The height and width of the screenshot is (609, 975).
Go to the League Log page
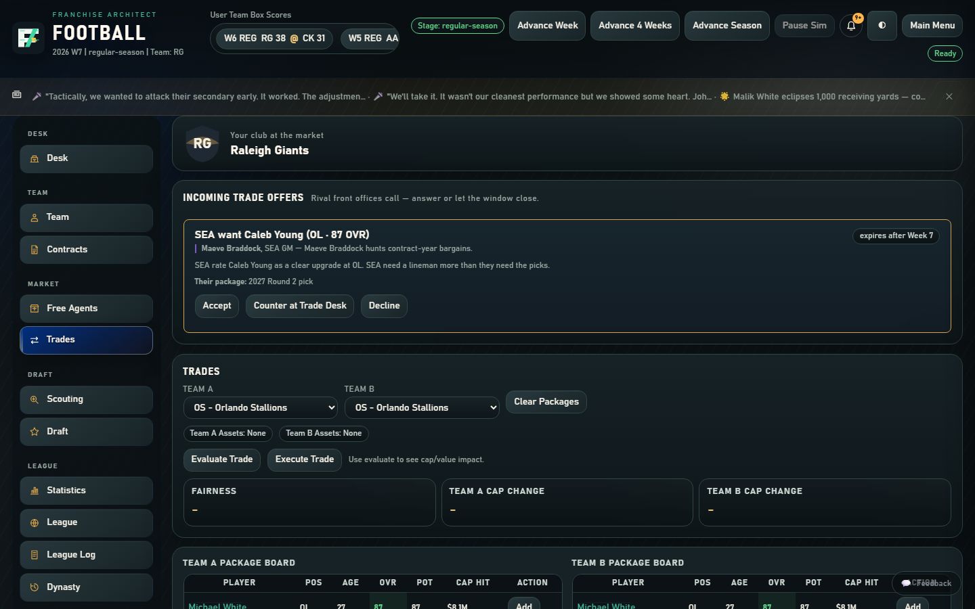86,555
